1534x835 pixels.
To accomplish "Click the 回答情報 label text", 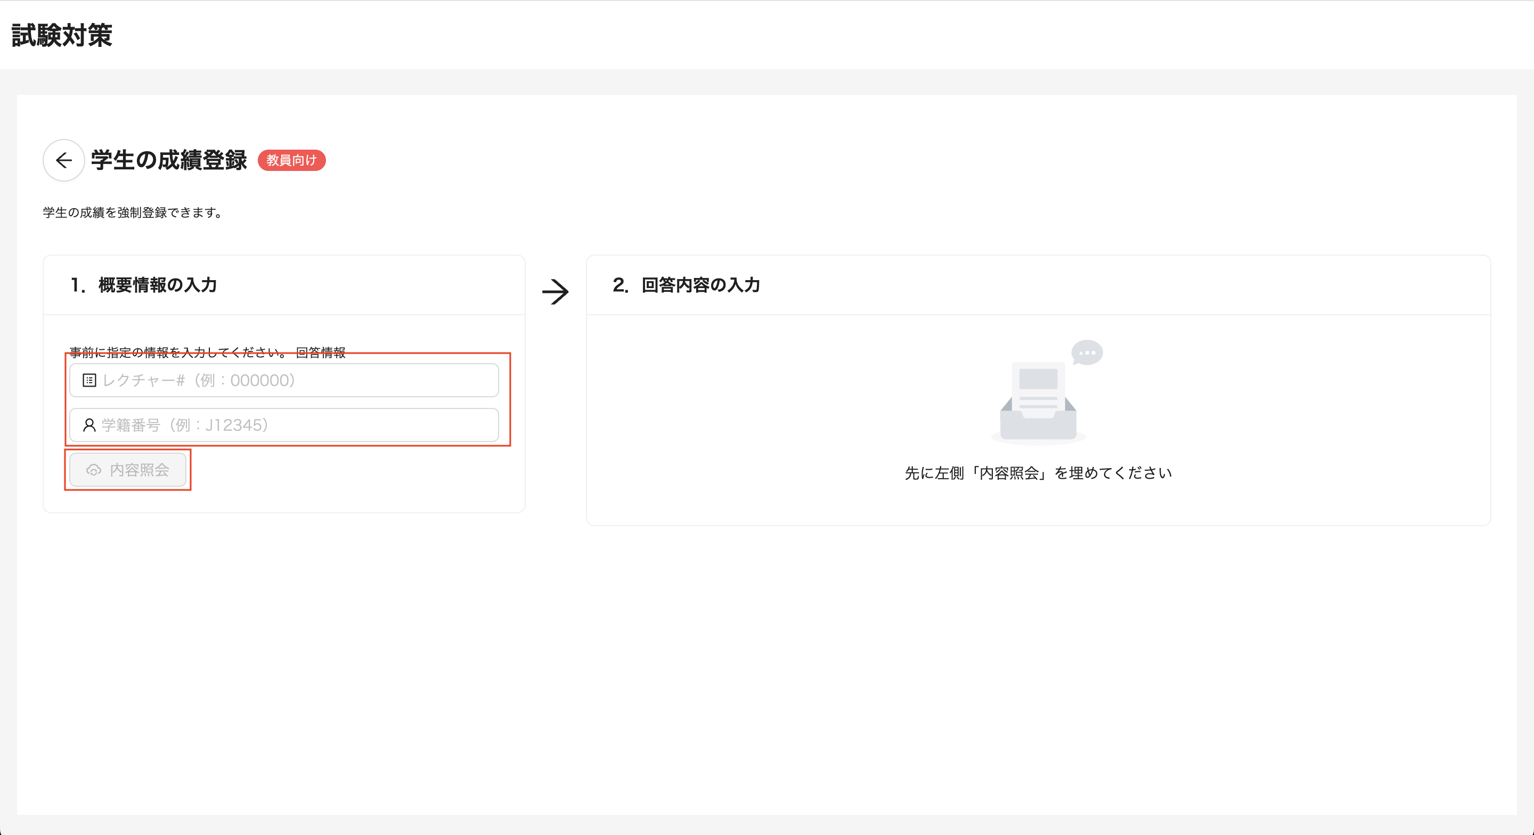I will pos(320,353).
